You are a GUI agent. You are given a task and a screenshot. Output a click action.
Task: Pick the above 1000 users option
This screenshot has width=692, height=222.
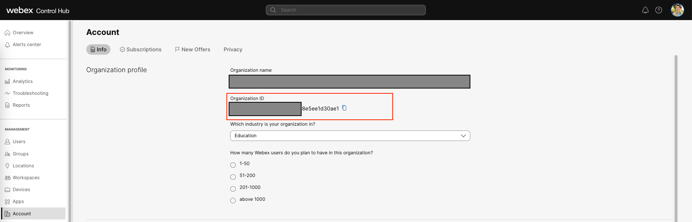[233, 201]
